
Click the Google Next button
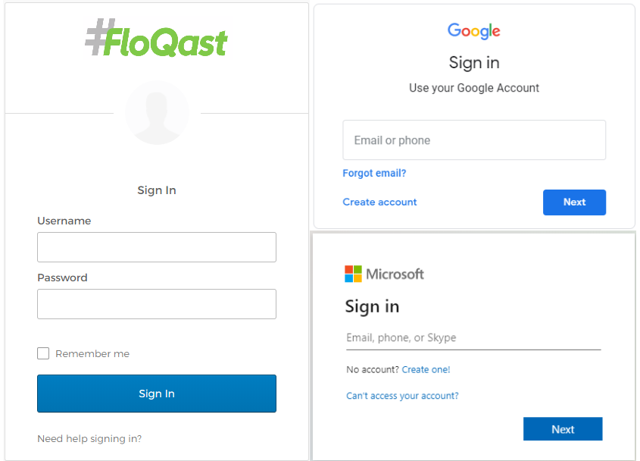pyautogui.click(x=574, y=202)
